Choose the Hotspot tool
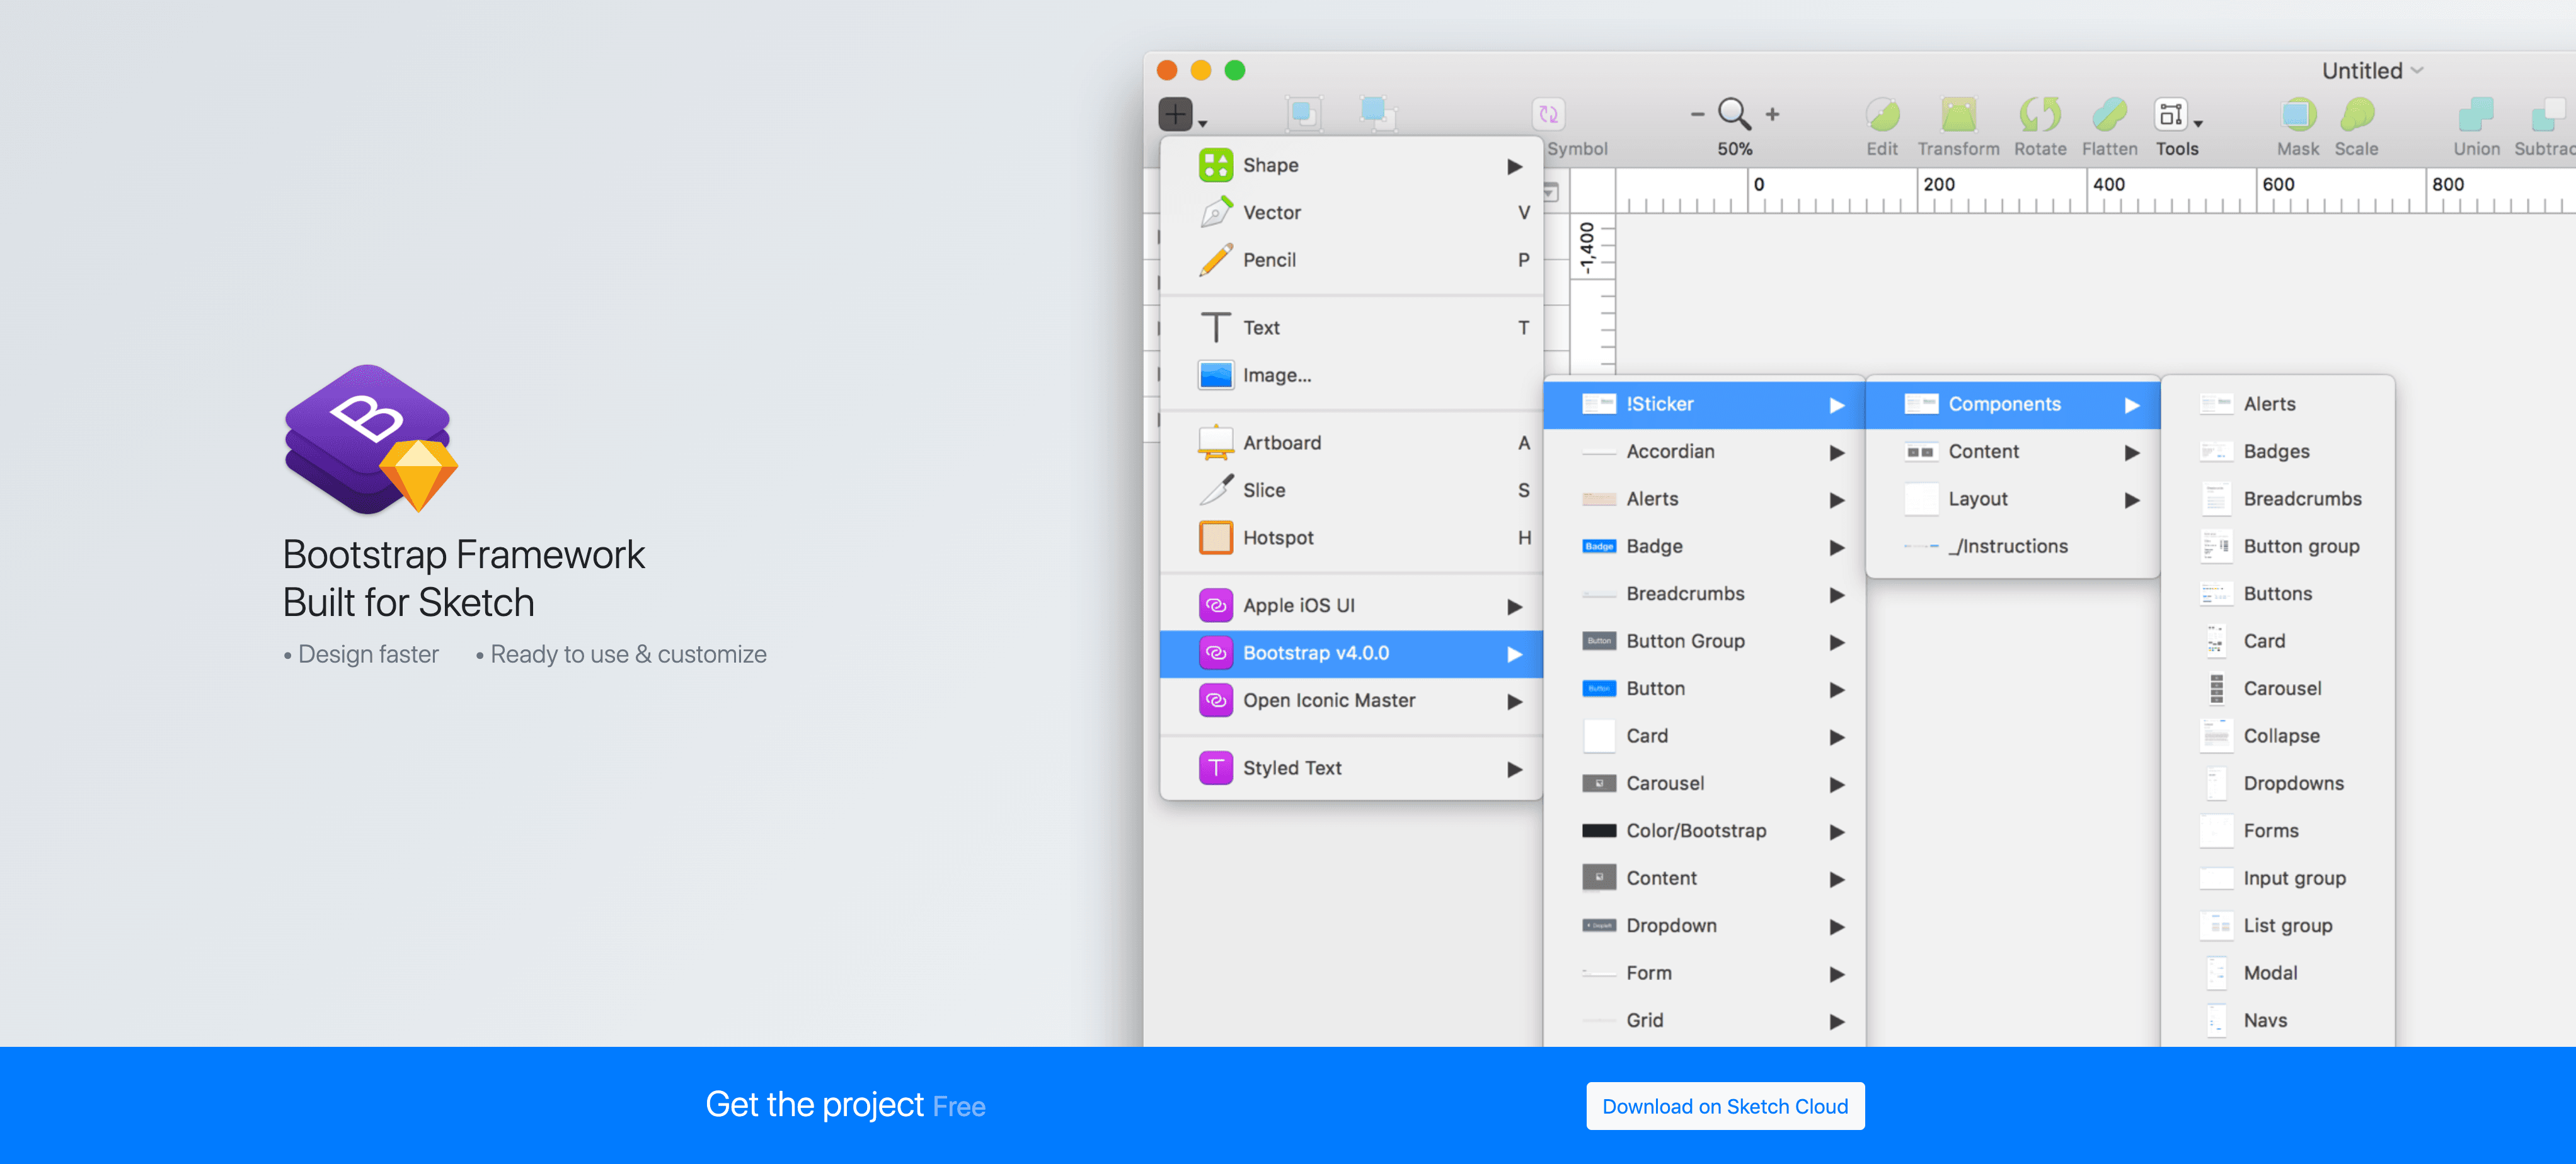 point(1351,538)
